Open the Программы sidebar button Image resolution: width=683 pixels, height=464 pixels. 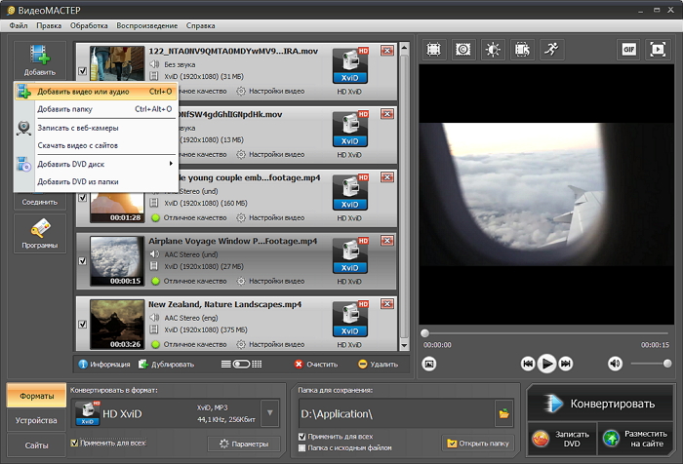(x=40, y=234)
